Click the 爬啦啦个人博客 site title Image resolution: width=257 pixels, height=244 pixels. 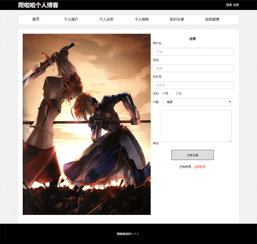[x=38, y=5]
